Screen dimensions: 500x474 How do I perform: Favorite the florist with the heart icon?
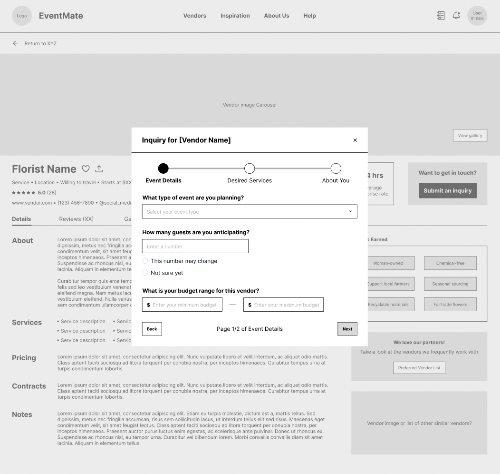[86, 168]
